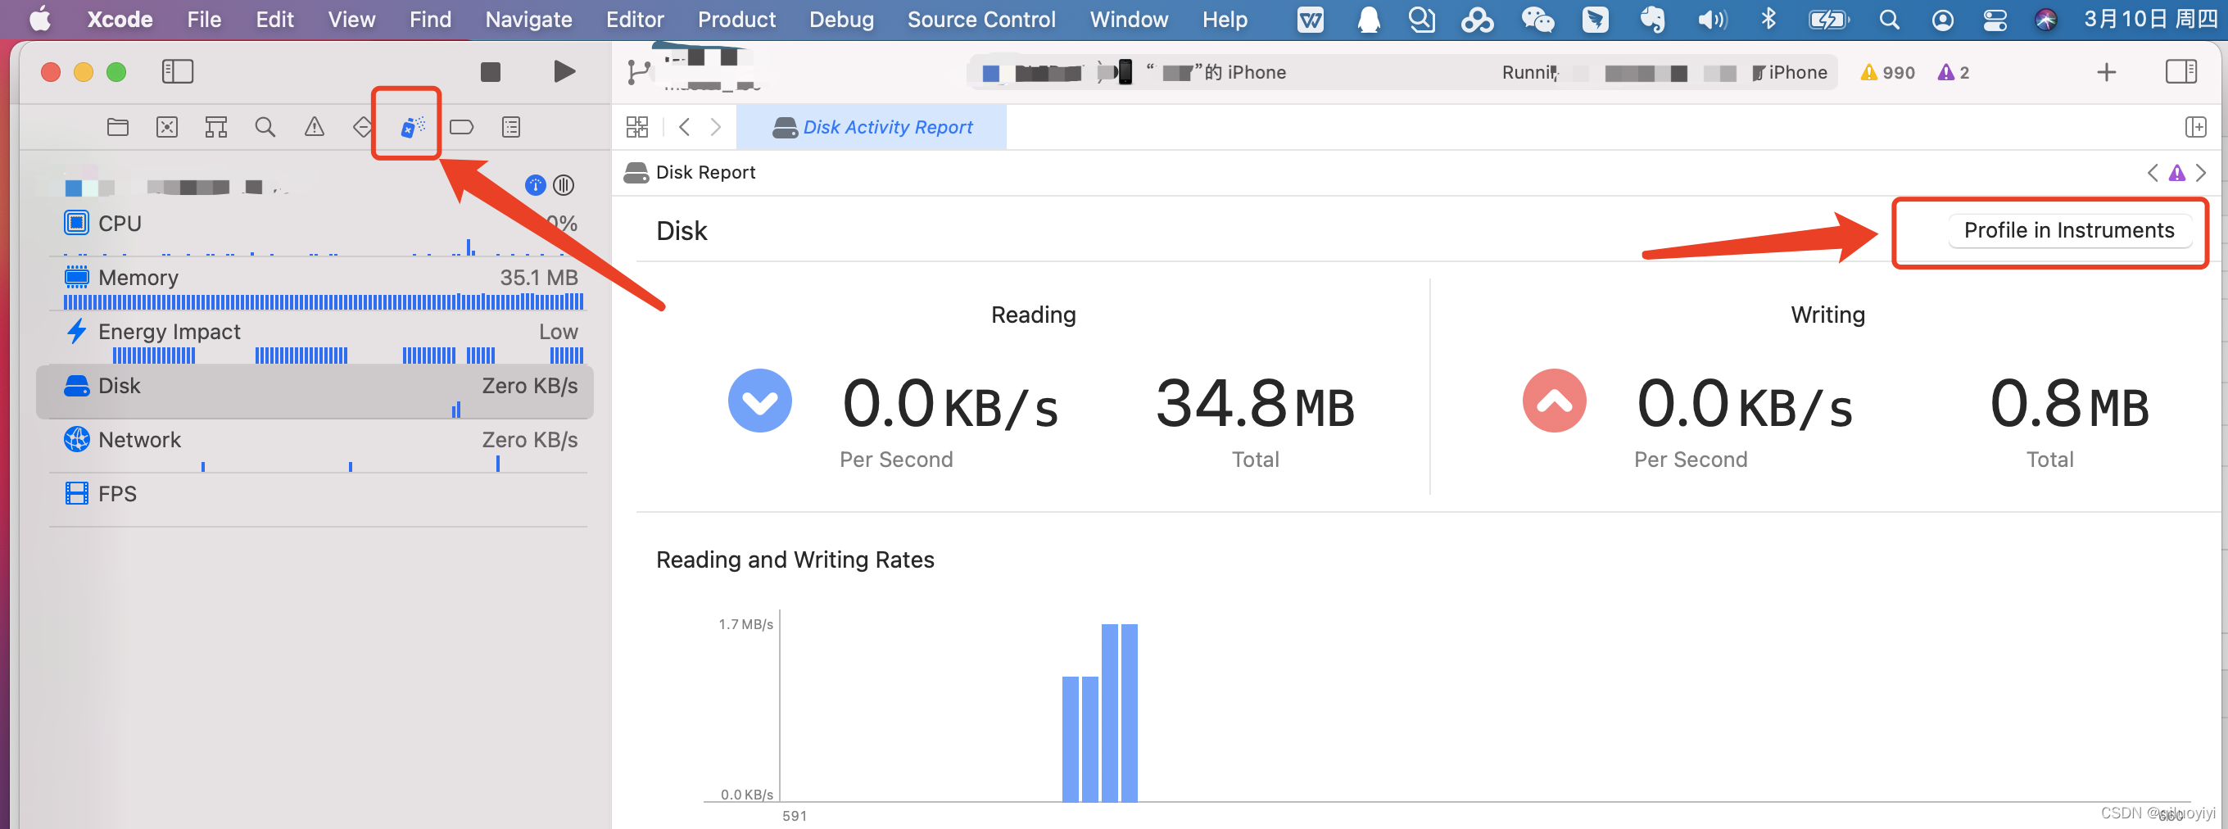
Task: Click the tall blue bars in rates chart
Action: click(x=1119, y=712)
